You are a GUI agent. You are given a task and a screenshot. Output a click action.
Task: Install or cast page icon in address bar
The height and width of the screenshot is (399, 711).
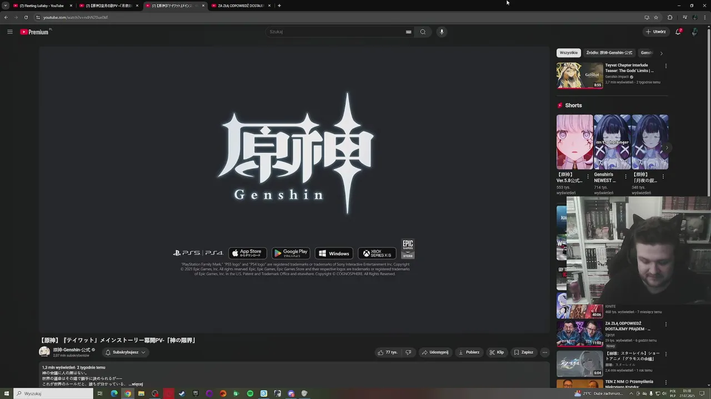(647, 17)
